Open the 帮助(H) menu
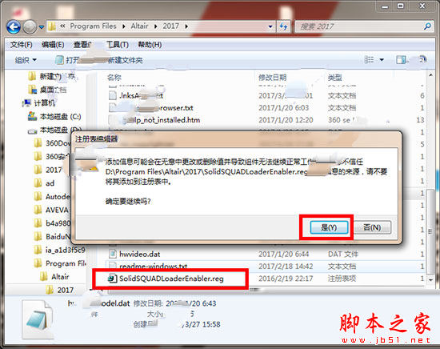The height and width of the screenshot is (349, 440). coord(150,45)
